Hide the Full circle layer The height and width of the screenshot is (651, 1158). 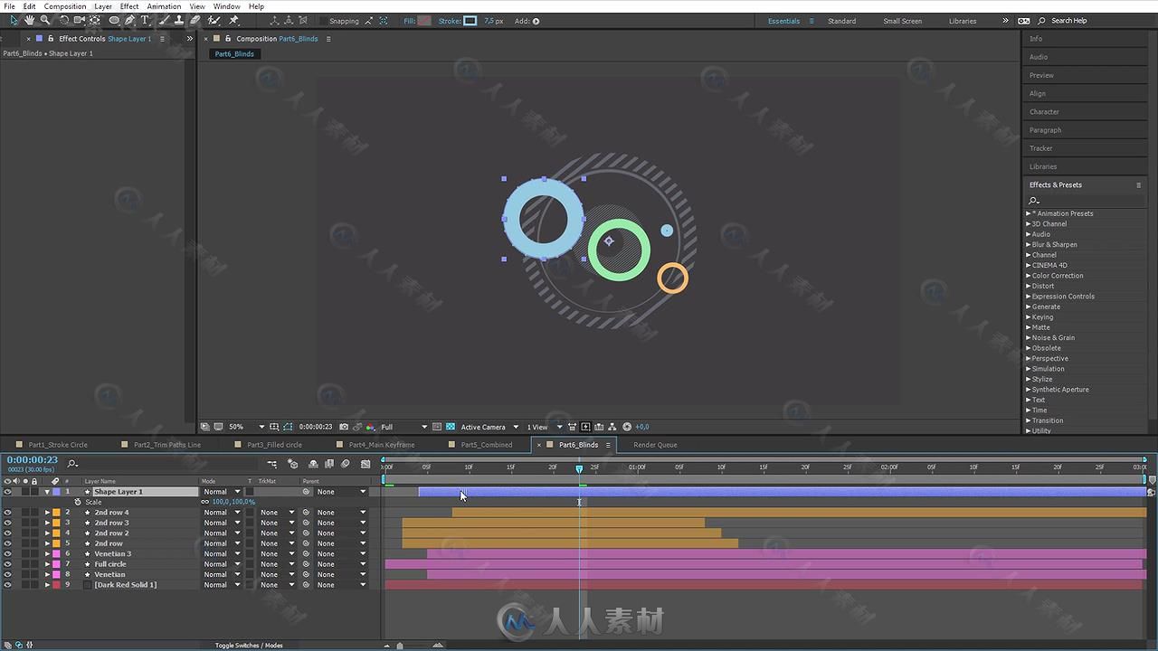7,564
